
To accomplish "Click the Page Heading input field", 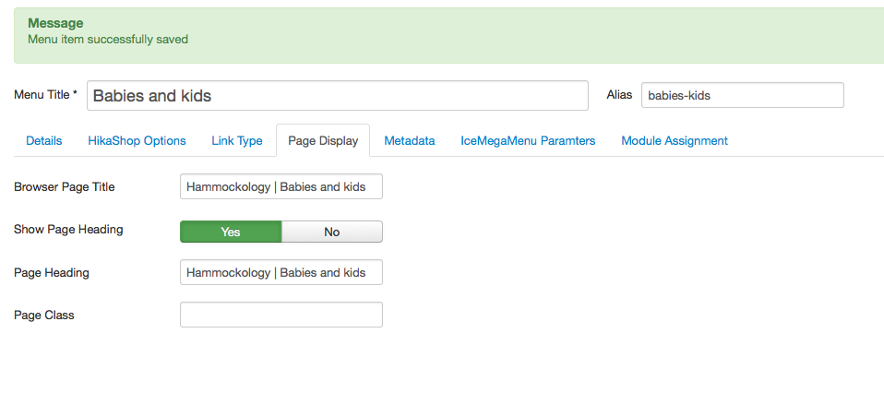I will click(281, 273).
